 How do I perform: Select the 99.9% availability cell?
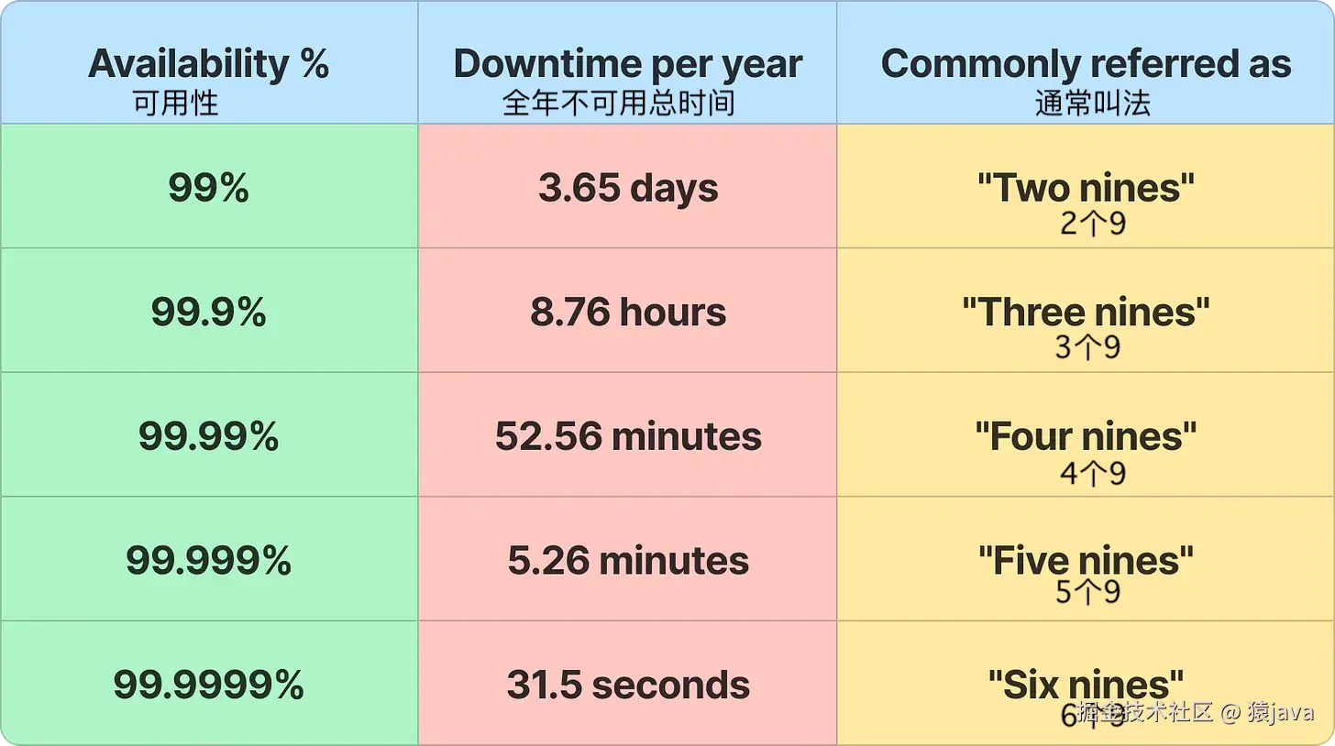pyautogui.click(x=209, y=313)
